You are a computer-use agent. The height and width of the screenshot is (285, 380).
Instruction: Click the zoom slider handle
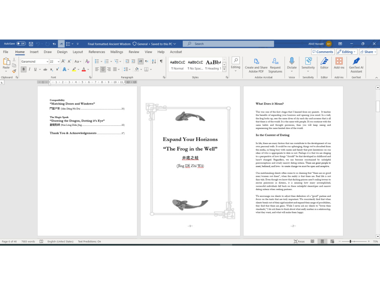[x=350, y=241]
